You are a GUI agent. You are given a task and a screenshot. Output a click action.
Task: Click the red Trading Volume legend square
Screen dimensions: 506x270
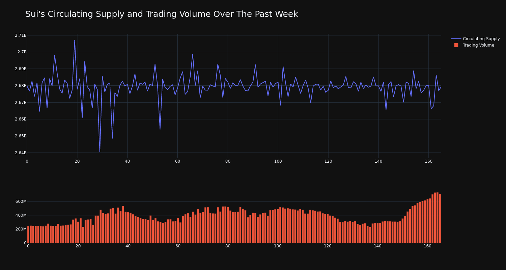click(x=456, y=45)
